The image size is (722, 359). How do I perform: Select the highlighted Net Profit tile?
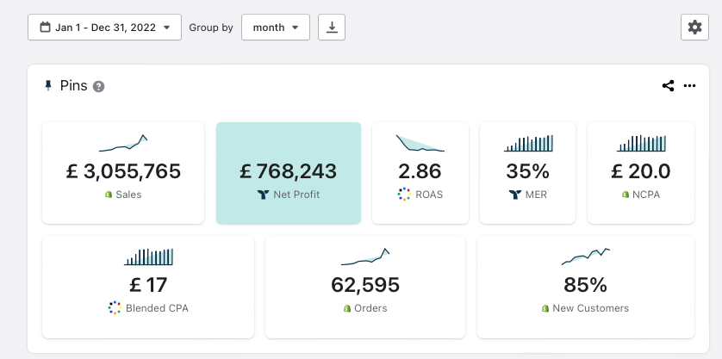(x=289, y=172)
